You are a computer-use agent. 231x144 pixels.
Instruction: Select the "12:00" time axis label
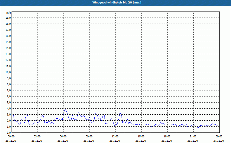click(115, 137)
